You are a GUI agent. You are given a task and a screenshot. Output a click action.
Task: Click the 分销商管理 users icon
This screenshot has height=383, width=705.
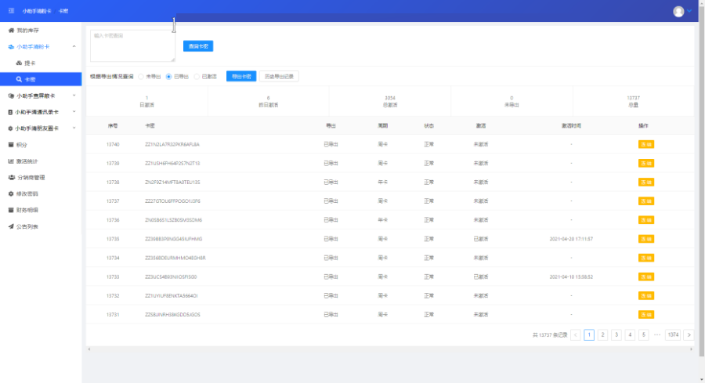[x=11, y=178]
